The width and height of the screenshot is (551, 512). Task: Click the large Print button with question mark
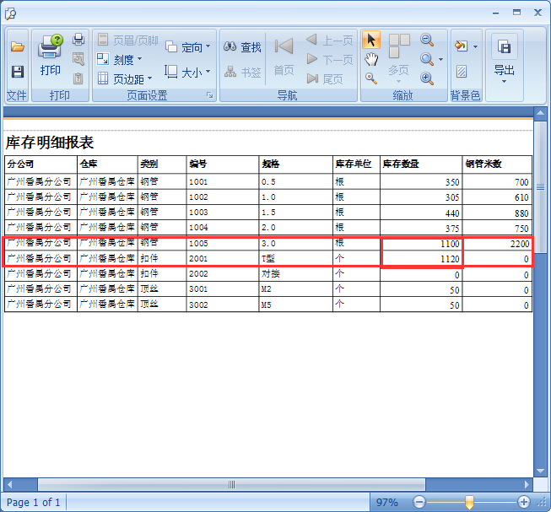(x=51, y=56)
